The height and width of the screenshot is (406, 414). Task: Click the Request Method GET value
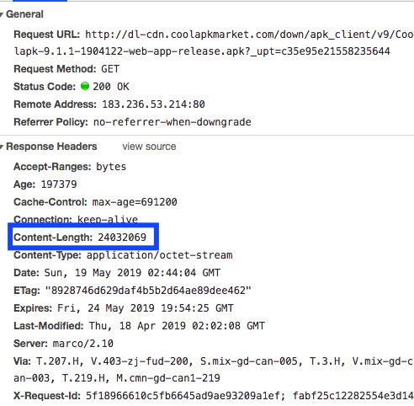pos(110,69)
